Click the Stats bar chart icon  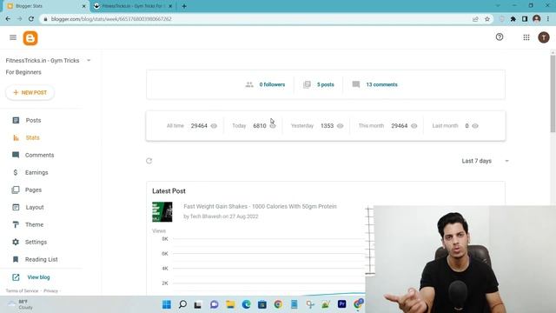coord(16,137)
